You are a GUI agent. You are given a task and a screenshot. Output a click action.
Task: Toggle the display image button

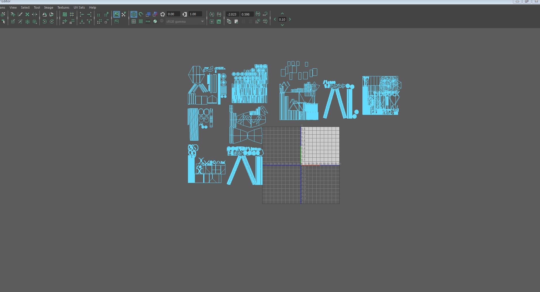pos(117,14)
